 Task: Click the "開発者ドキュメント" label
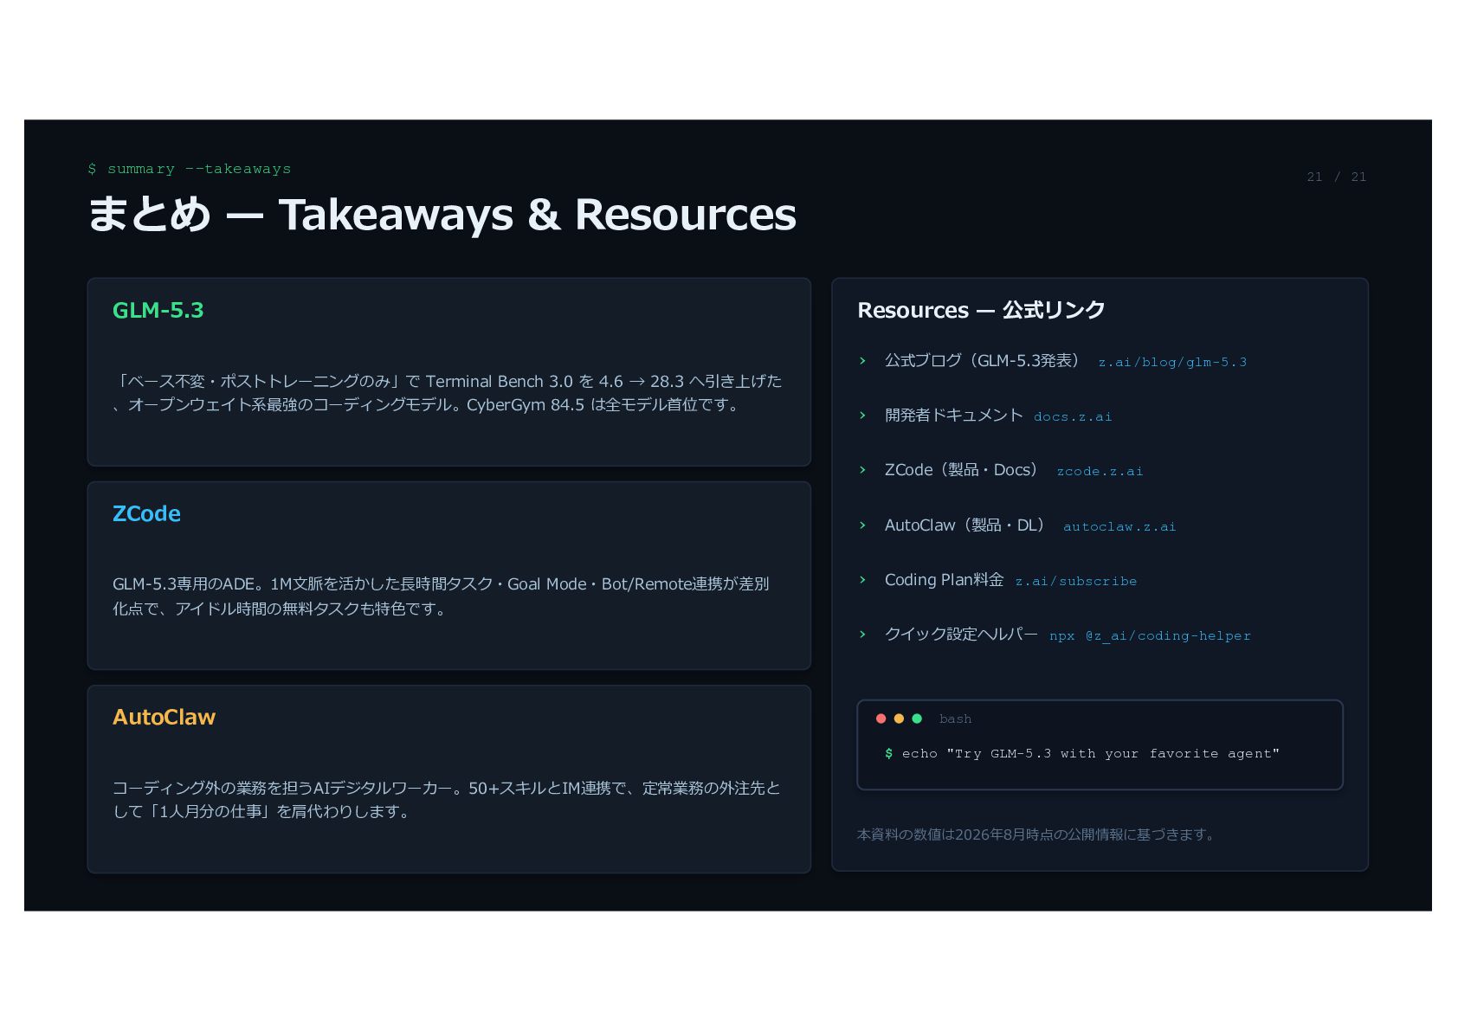953,415
